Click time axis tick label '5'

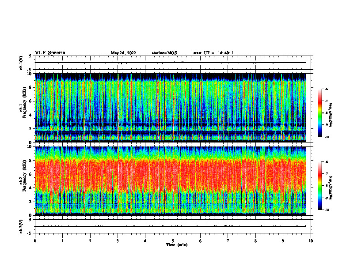(173, 241)
